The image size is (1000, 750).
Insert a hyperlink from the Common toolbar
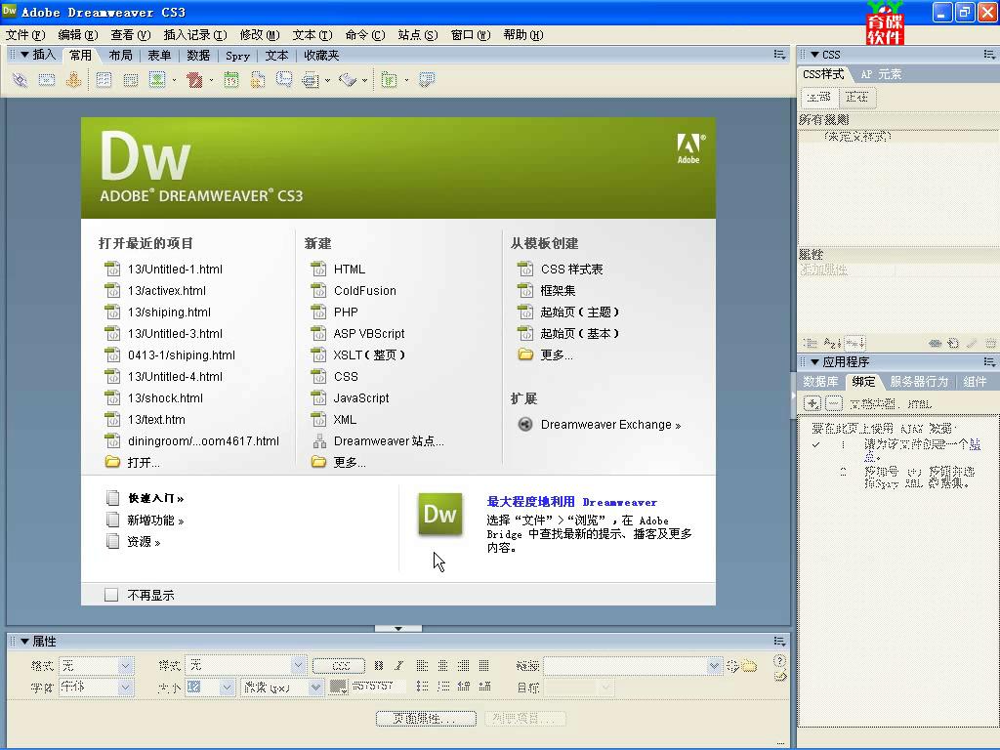click(20, 80)
